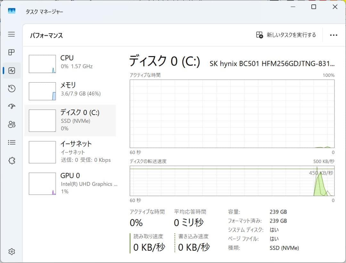Open Task Manager settings gear
The image size is (346, 263).
(x=12, y=252)
